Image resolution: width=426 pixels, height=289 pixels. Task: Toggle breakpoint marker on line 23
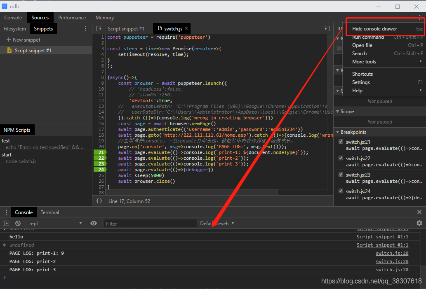(x=100, y=164)
